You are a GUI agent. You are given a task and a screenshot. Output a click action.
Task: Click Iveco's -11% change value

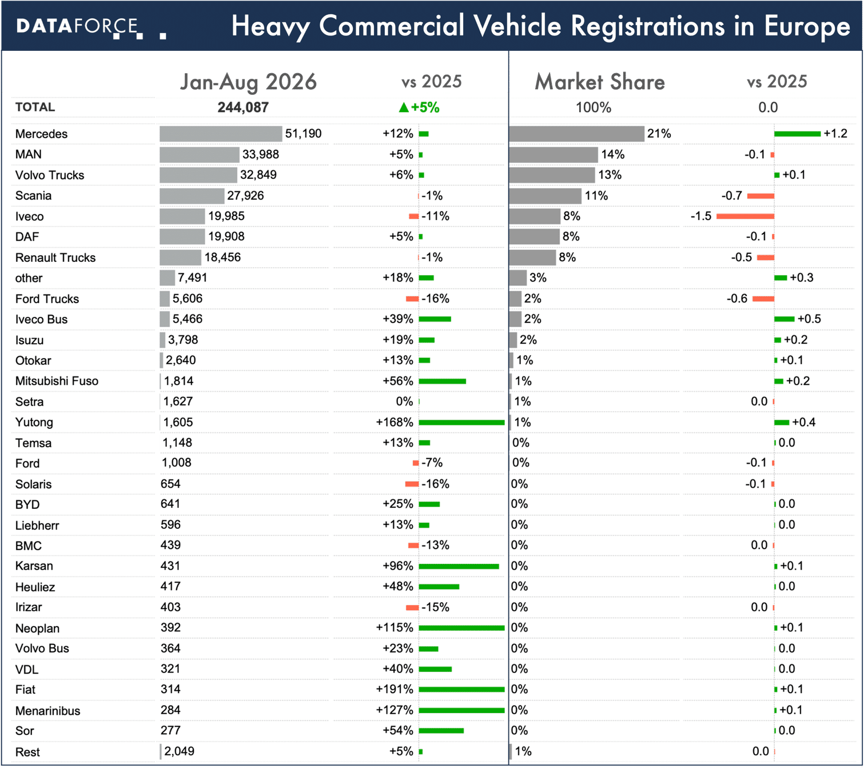[x=435, y=216]
